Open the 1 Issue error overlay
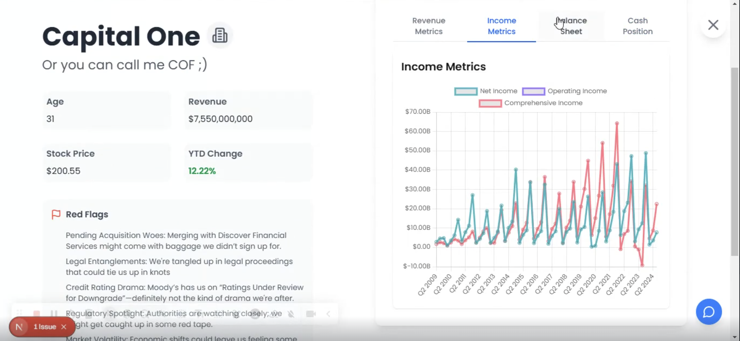The height and width of the screenshot is (341, 740). click(45, 327)
